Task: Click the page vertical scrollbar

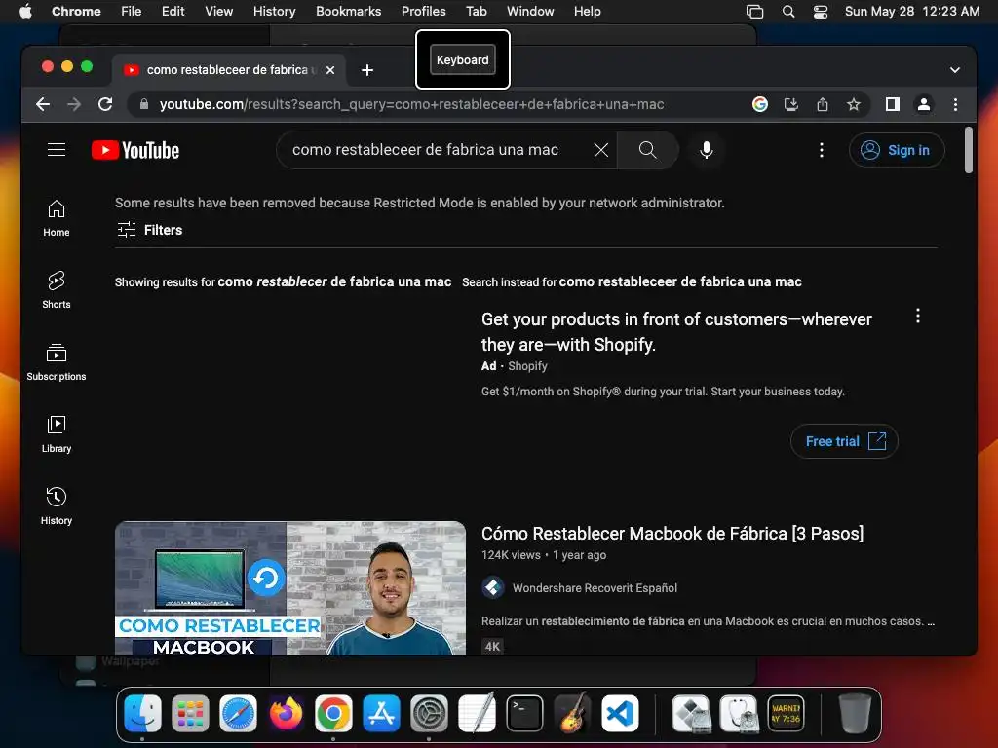Action: point(968,150)
